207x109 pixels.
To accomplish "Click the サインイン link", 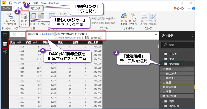I will click(179, 9).
